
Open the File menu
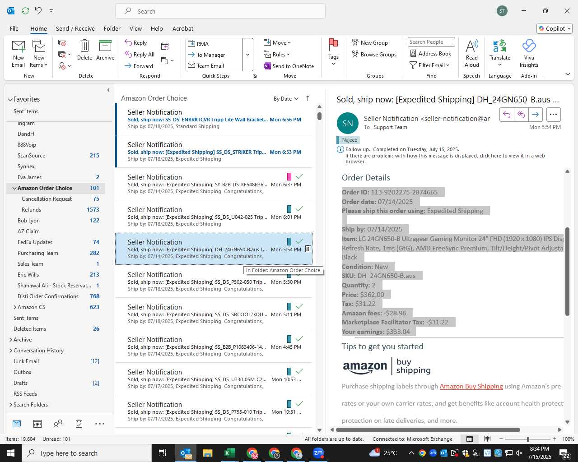click(x=14, y=28)
